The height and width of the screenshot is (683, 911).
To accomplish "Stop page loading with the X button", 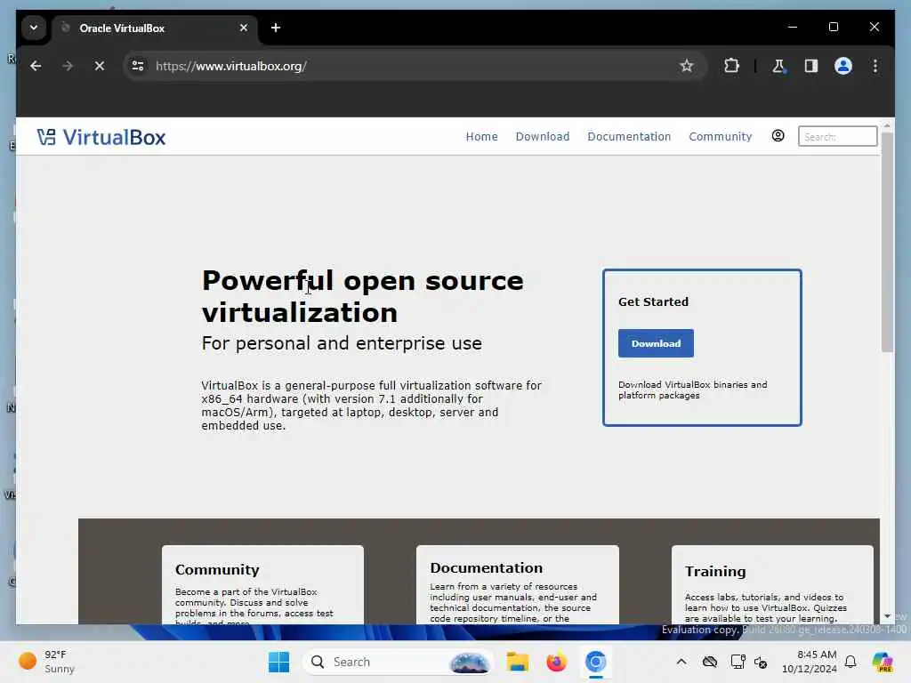I will point(100,66).
